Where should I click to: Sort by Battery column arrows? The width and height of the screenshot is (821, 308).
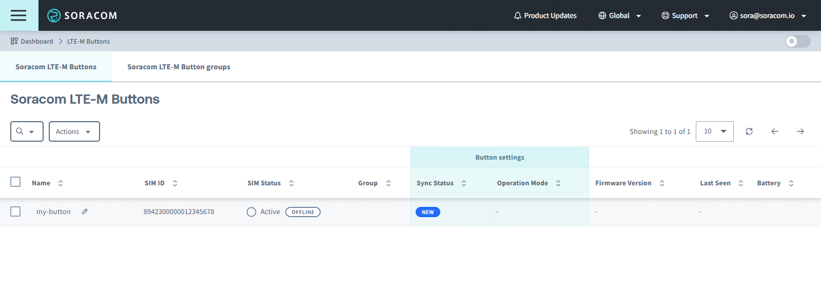click(791, 183)
